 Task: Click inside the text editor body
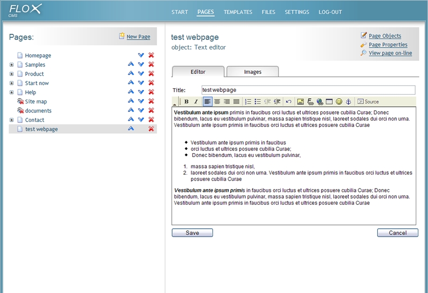pyautogui.click(x=294, y=166)
